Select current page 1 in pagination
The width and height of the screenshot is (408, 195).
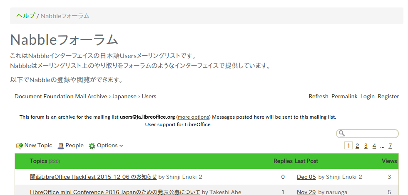348,146
